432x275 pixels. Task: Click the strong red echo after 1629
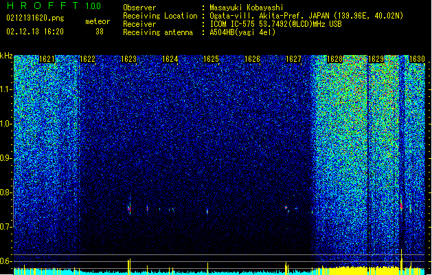pyautogui.click(x=401, y=205)
